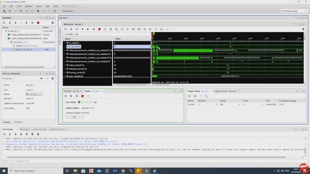This screenshot has height=174, width=310.
Task: Expand framing_error signal bus
Action: coord(65,72)
